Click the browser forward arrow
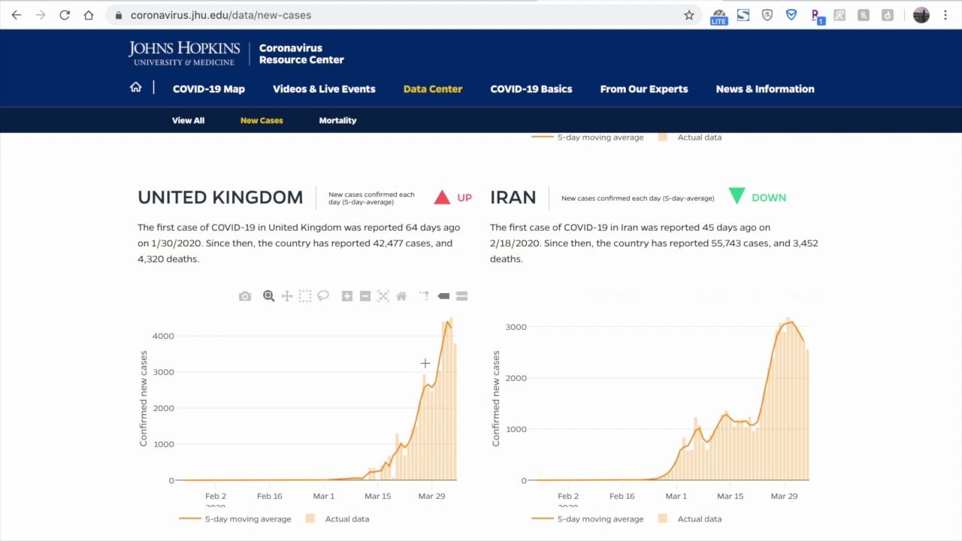 (x=41, y=15)
